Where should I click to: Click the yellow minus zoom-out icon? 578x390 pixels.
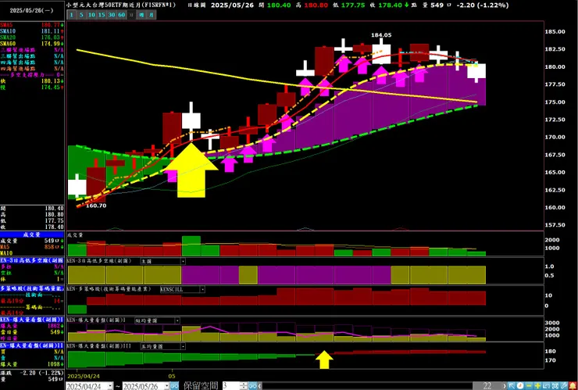tap(529, 386)
